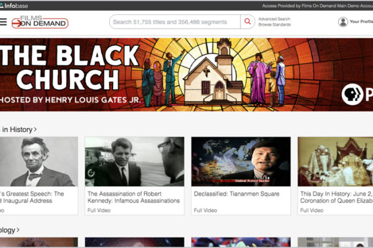Click Full Video under Robert Kennedy card
Viewport: 373px width, 248px height.
click(x=99, y=211)
